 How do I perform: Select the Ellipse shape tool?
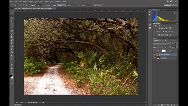point(12,65)
